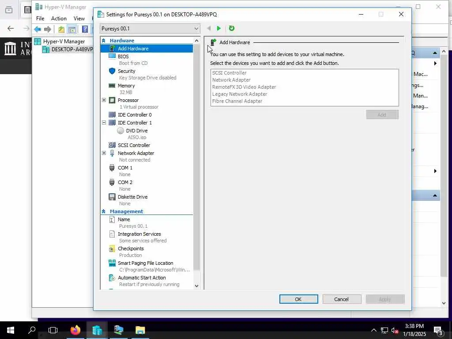Collapse the IDE Controller 1 node
The width and height of the screenshot is (452, 339).
click(x=104, y=123)
